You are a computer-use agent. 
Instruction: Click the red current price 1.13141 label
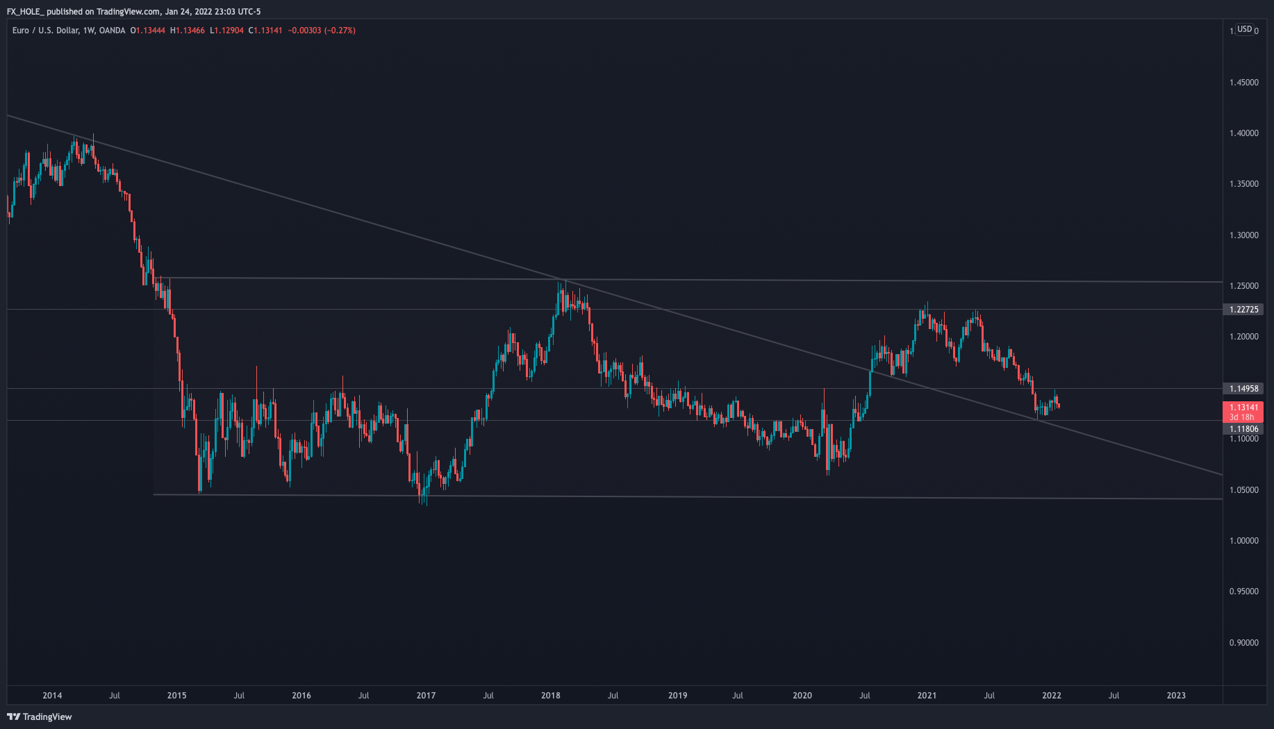coord(1243,412)
